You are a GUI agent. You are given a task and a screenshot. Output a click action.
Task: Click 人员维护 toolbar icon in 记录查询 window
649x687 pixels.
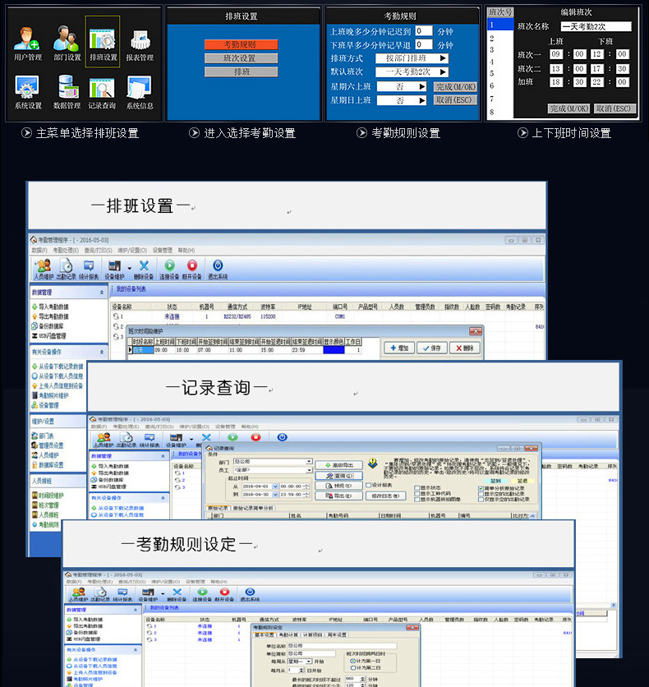(104, 440)
